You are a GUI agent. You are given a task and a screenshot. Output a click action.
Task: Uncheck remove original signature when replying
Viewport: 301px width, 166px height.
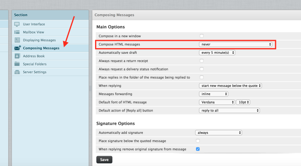click(198, 149)
